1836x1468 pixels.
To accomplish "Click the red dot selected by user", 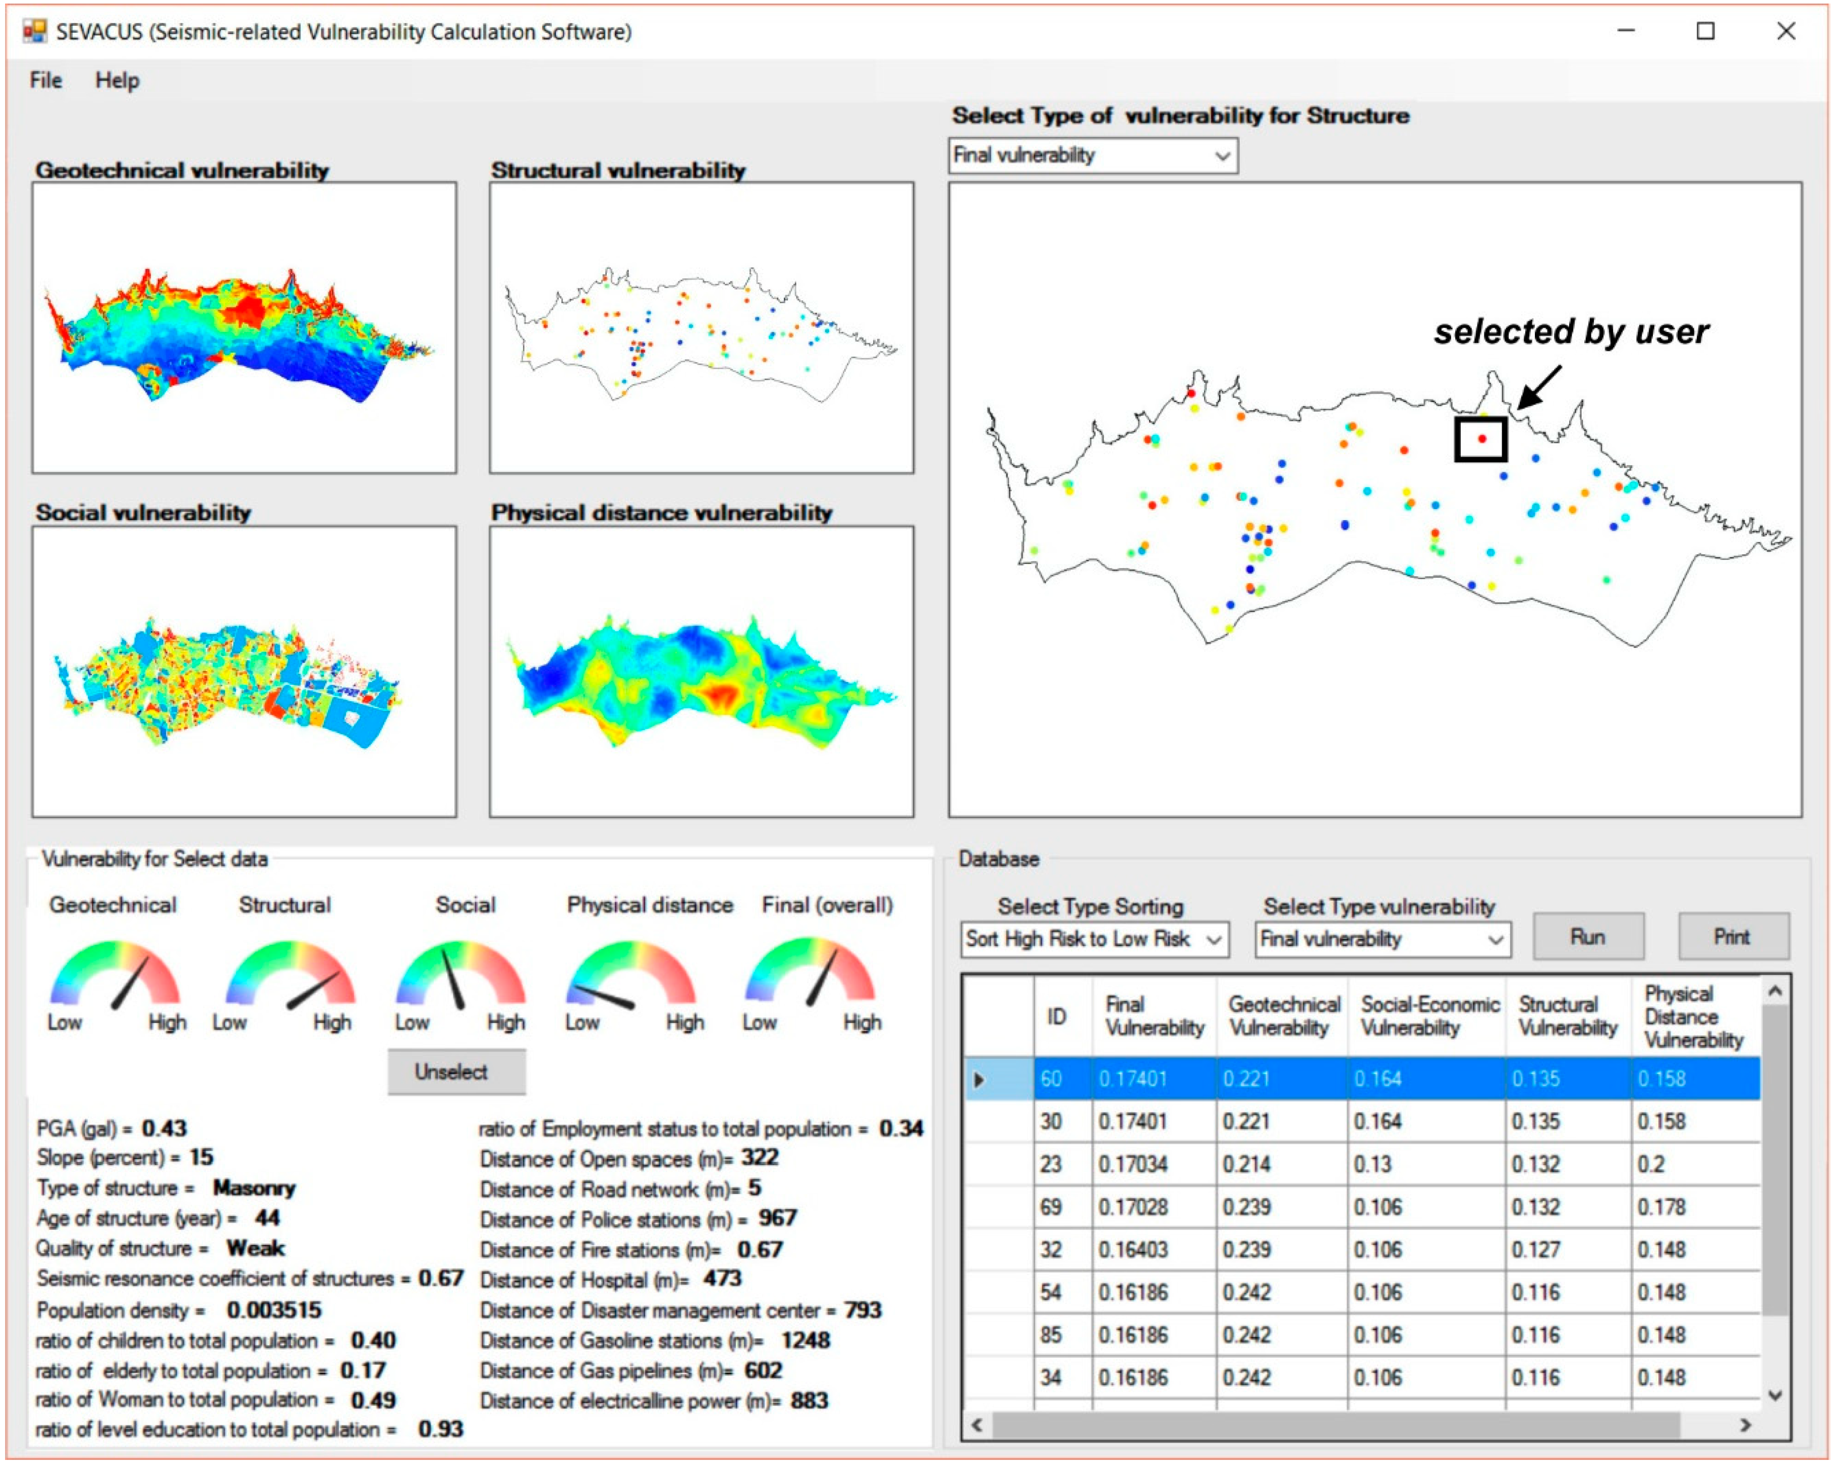I will [1482, 438].
